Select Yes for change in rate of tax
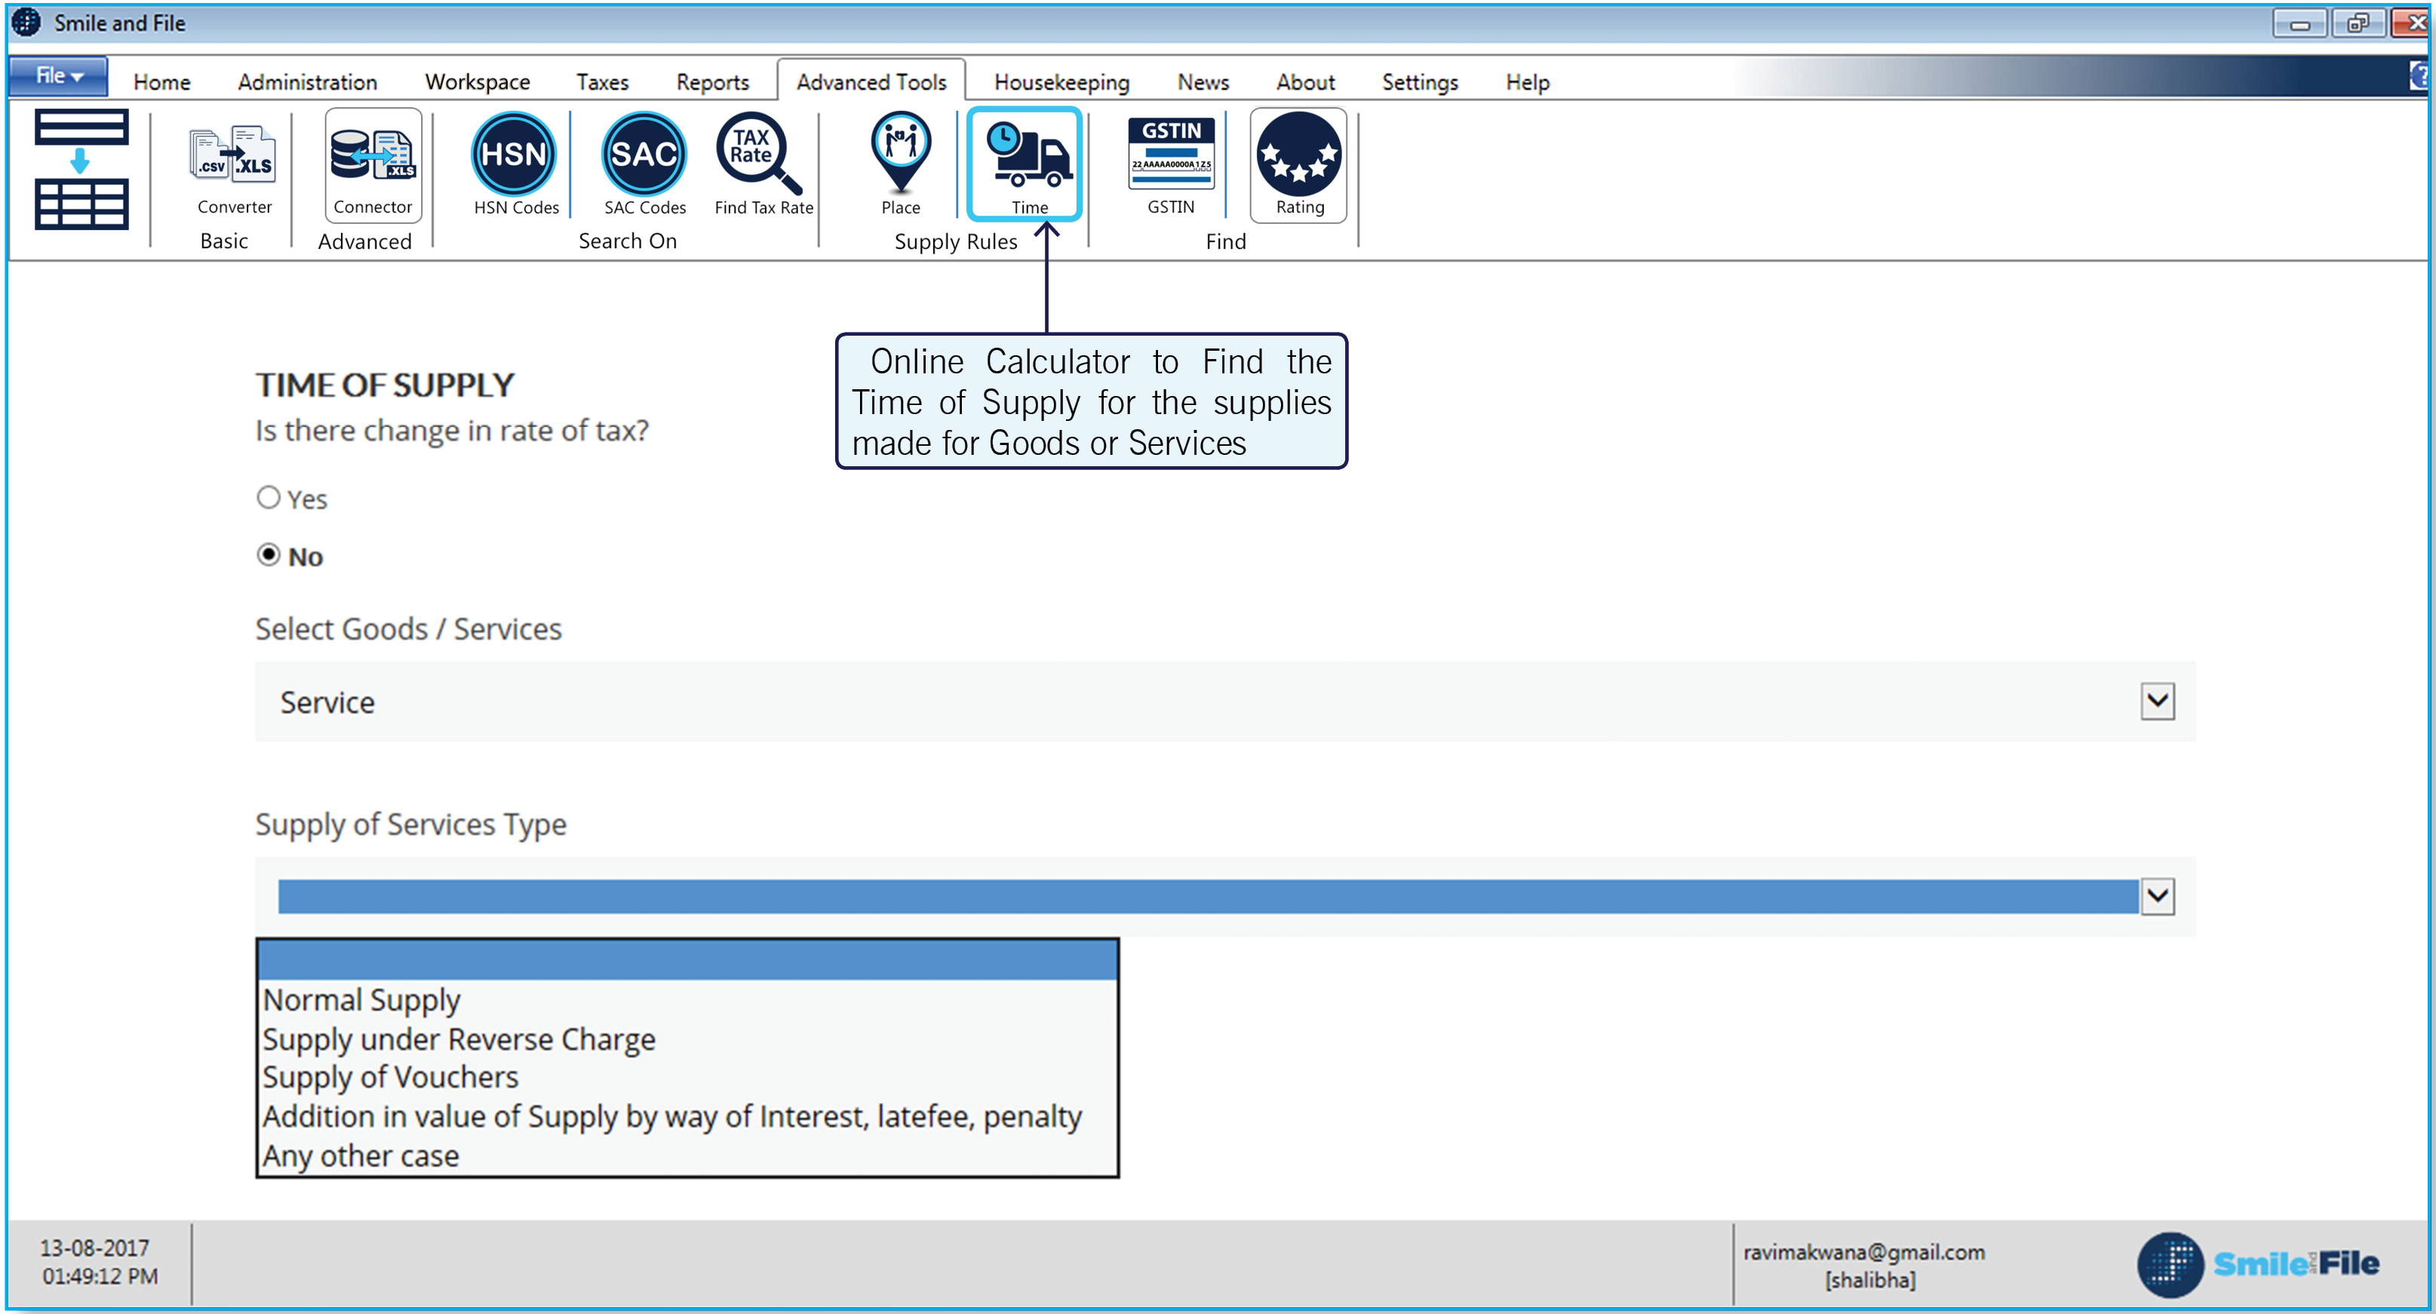The image size is (2436, 1314). 269,497
